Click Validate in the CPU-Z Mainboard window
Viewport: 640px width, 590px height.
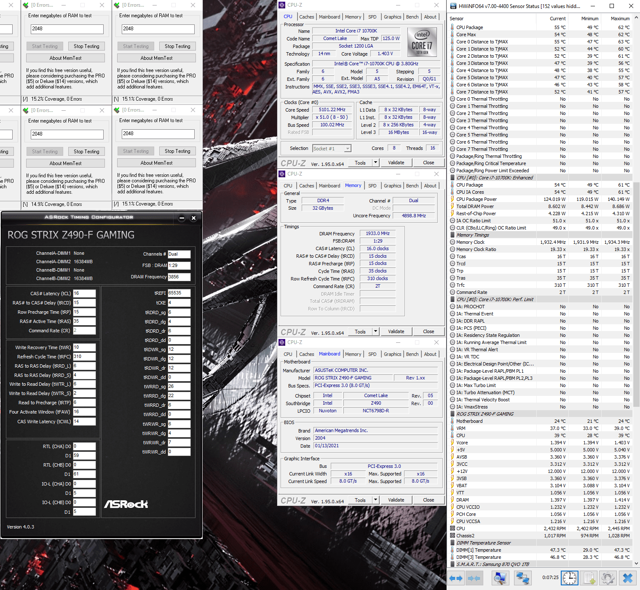tap(396, 500)
